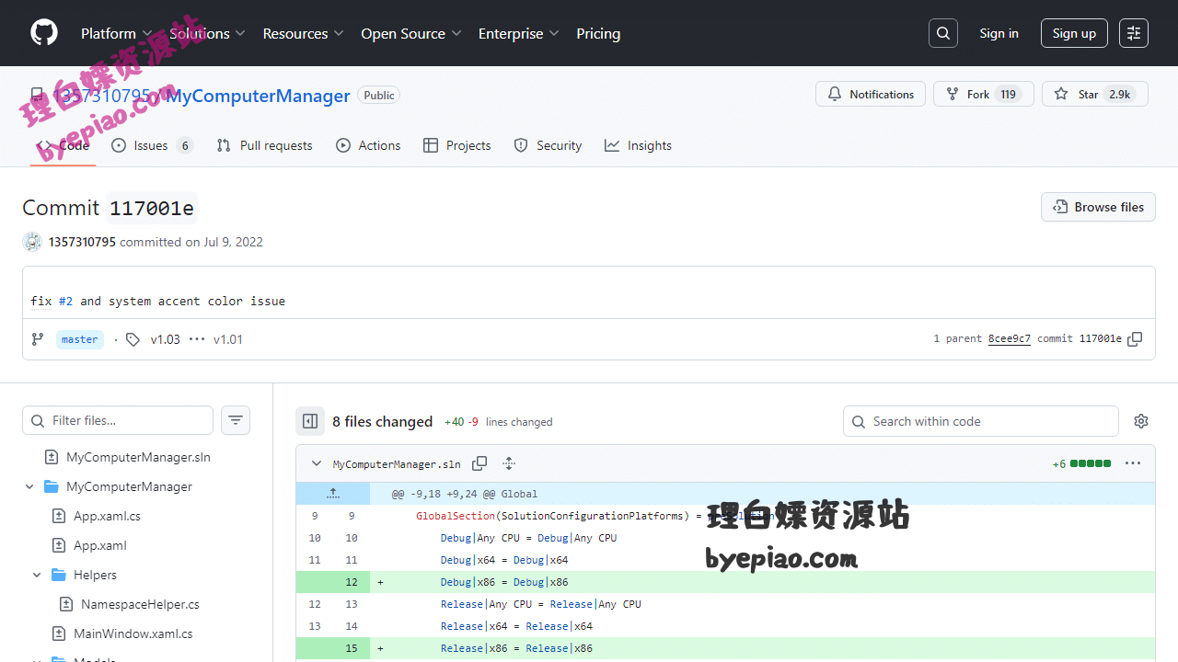Switch to the Security tab

point(548,145)
